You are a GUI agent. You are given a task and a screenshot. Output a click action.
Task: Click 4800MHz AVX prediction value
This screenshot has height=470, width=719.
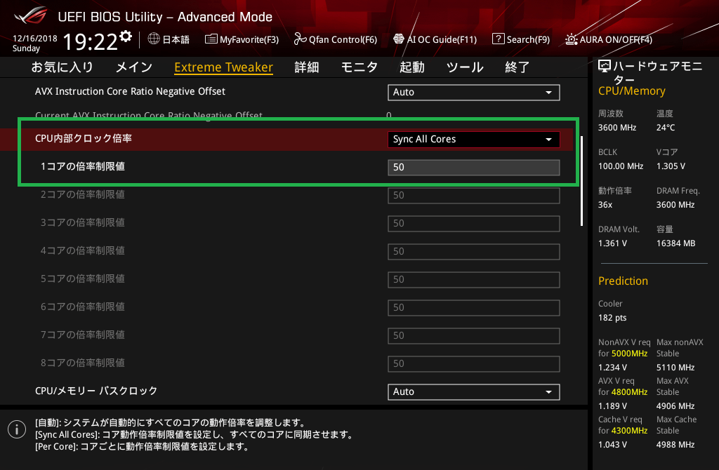tap(629, 392)
